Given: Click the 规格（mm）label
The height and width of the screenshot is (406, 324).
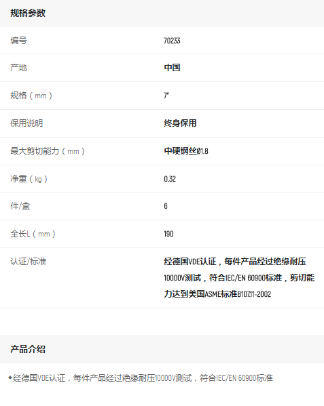Looking at the screenshot, I should click(31, 96).
